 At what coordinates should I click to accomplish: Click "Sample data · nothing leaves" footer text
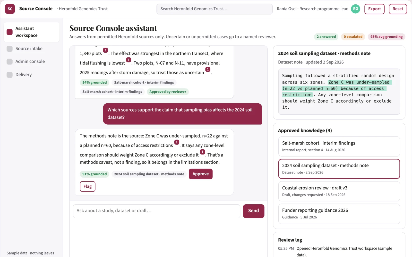pyautogui.click(x=30, y=253)
